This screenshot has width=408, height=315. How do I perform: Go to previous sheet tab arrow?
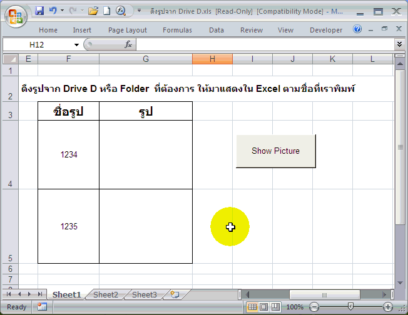click(x=19, y=294)
